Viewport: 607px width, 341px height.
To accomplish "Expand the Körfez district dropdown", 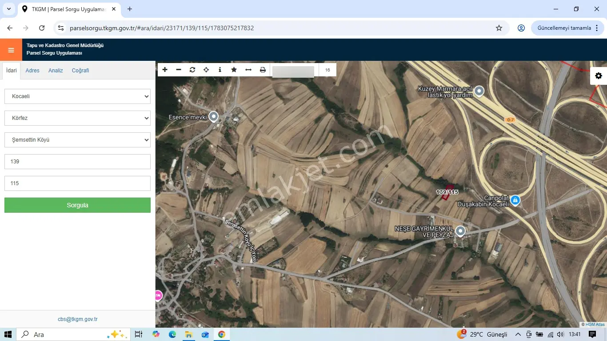I will click(x=77, y=118).
